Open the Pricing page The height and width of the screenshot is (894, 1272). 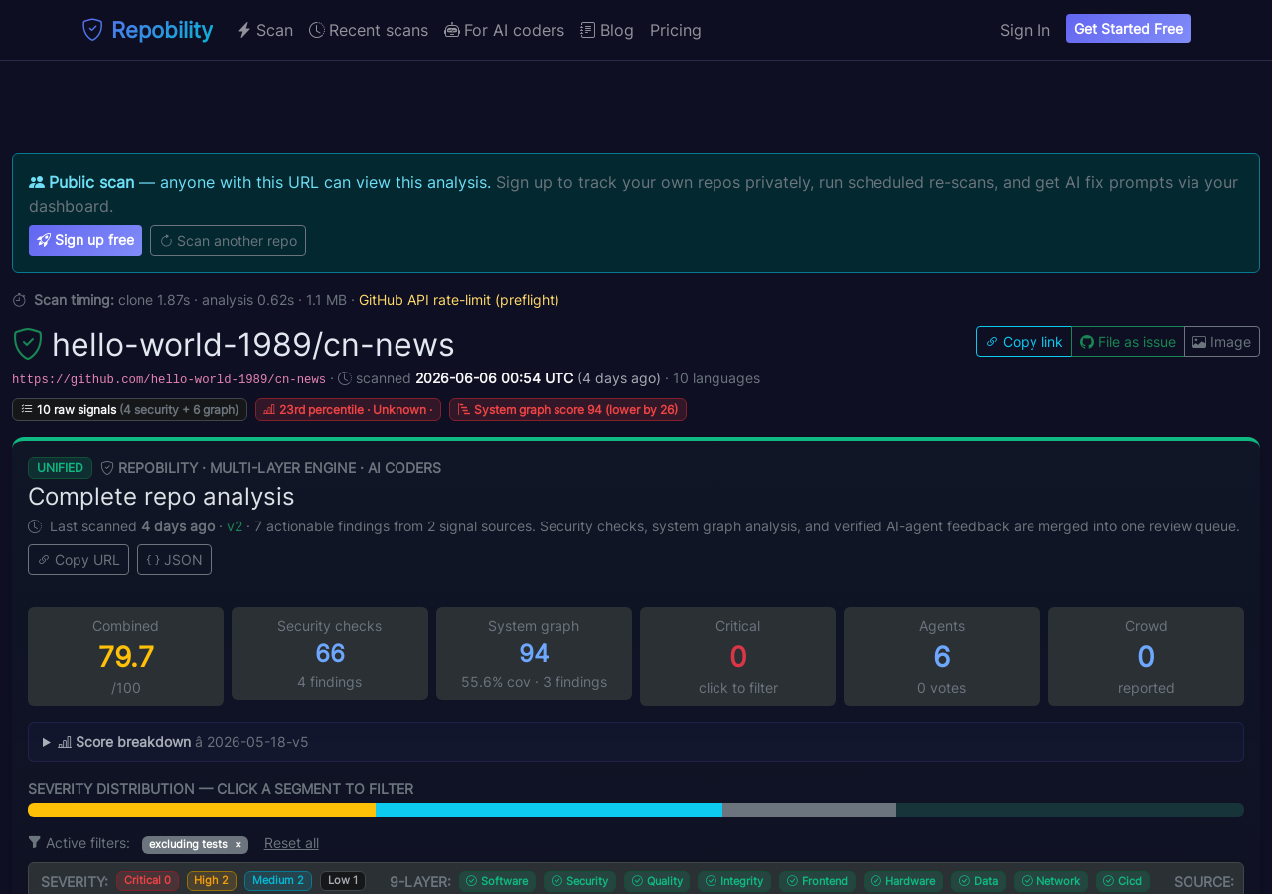(x=676, y=30)
